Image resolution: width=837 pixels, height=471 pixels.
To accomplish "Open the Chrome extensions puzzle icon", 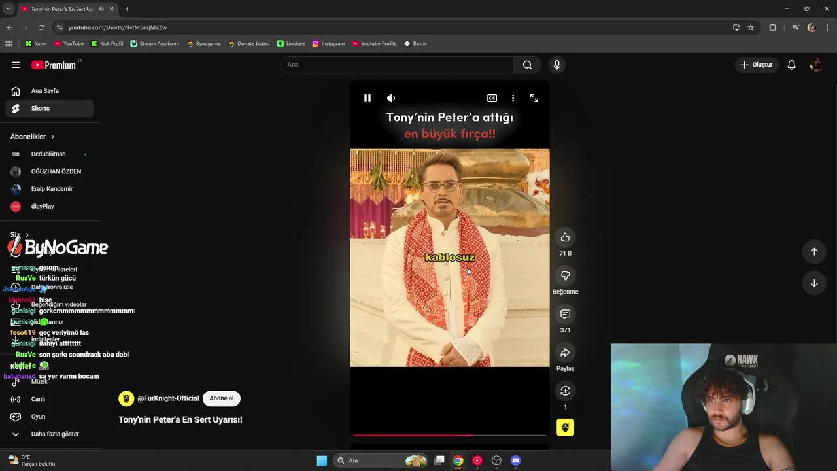I will [772, 27].
